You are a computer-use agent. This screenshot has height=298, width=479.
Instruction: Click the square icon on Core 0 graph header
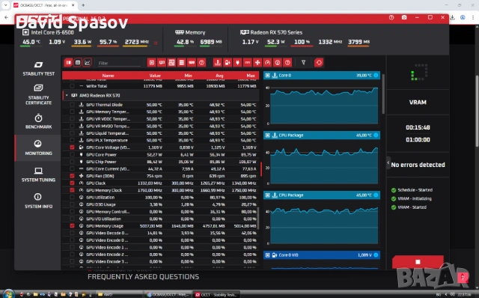point(268,75)
